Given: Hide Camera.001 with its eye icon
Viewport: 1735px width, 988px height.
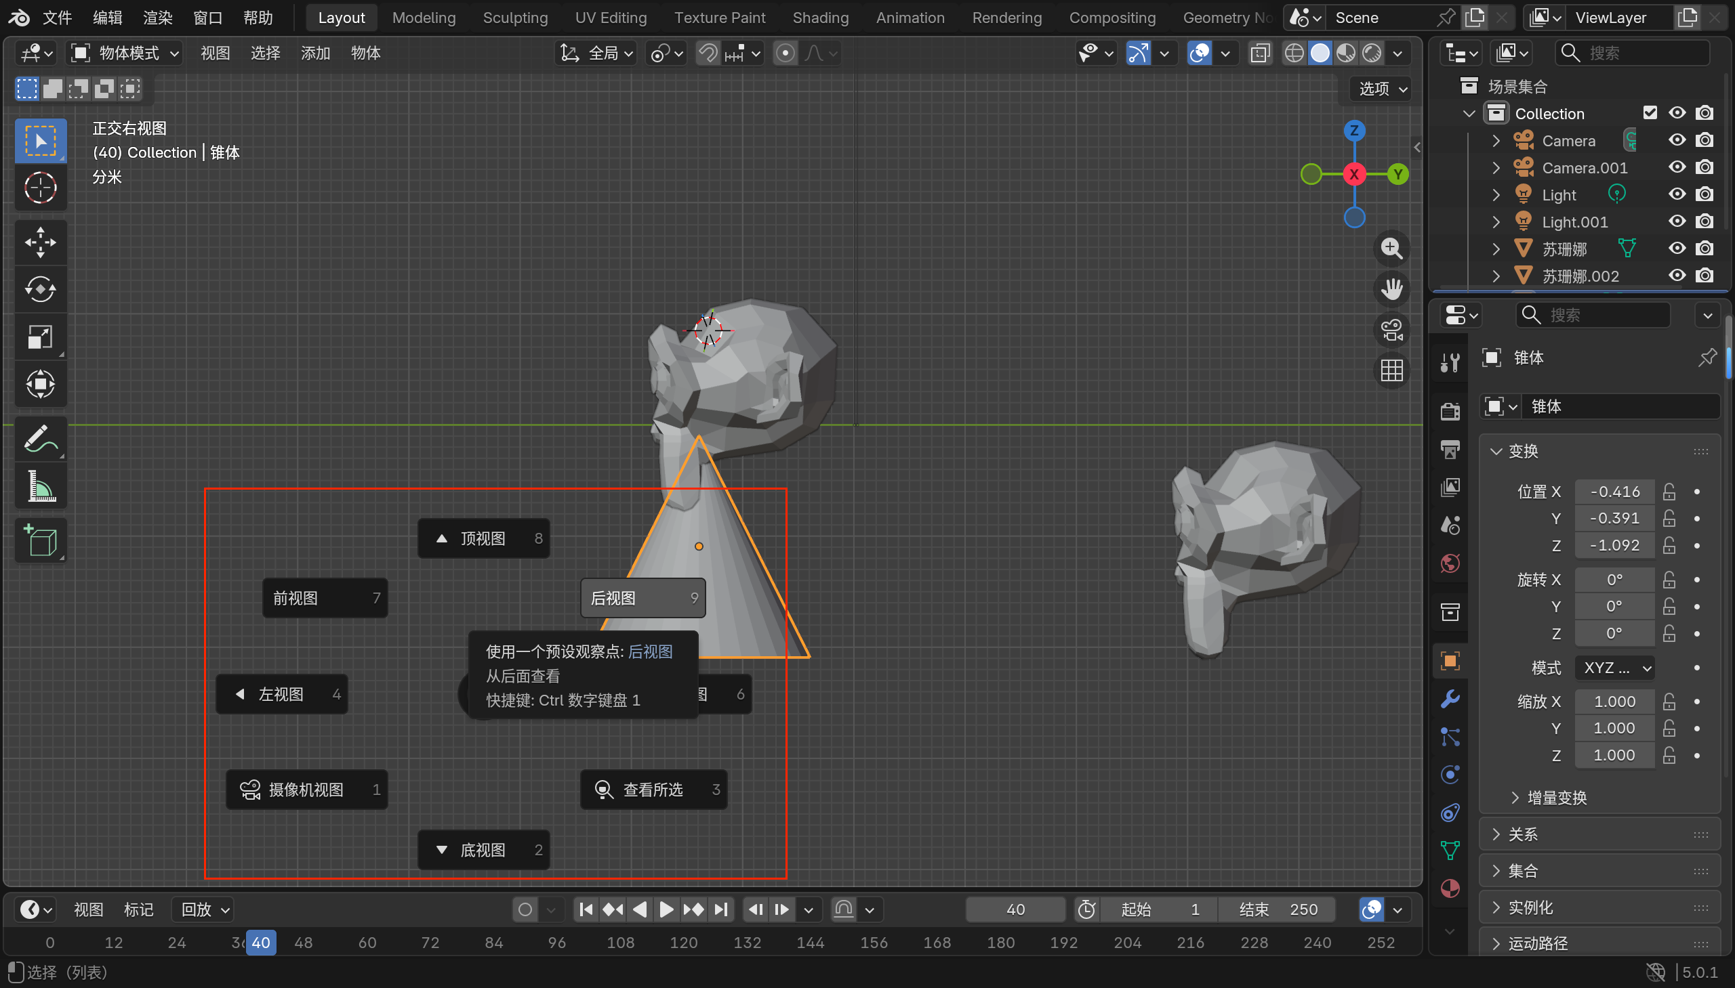Looking at the screenshot, I should point(1677,168).
